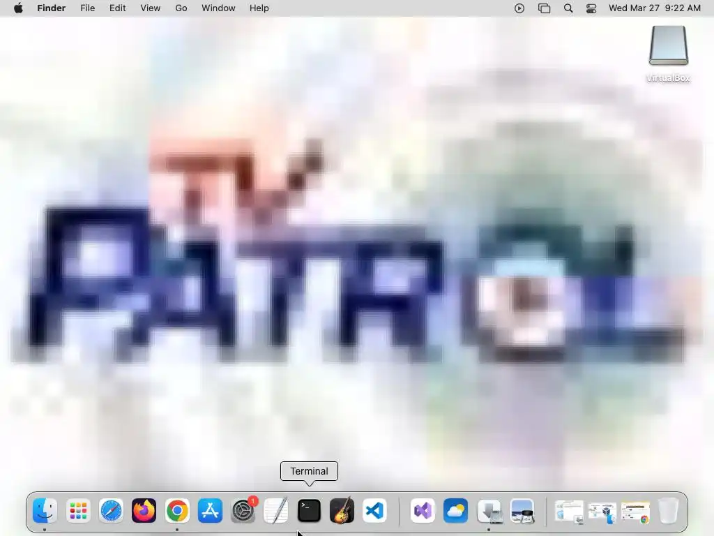The image size is (714, 536).
Task: Open Now Playing in menu bar
Action: 519,8
